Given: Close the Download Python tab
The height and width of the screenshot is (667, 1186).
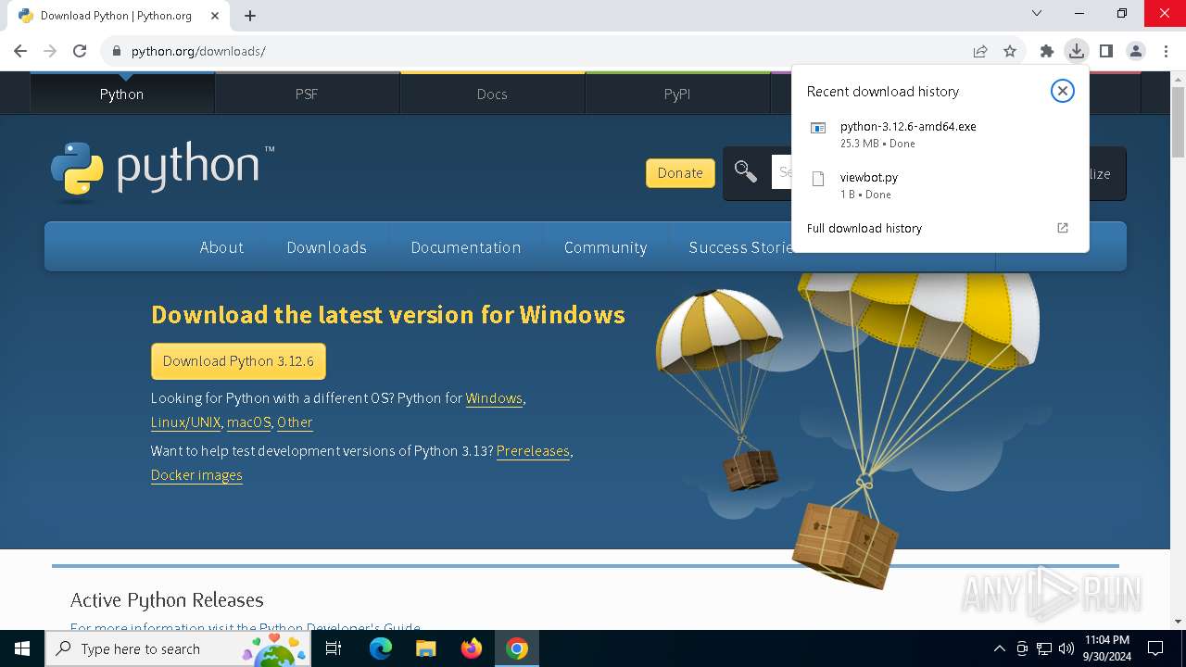Looking at the screenshot, I should 215,15.
